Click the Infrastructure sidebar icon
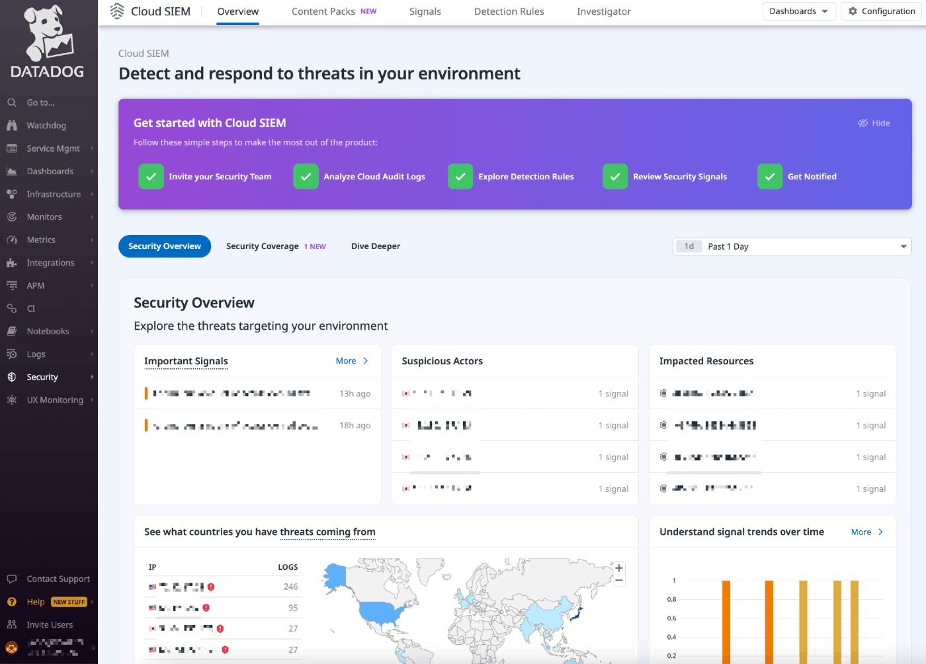The height and width of the screenshot is (664, 926). (x=12, y=194)
